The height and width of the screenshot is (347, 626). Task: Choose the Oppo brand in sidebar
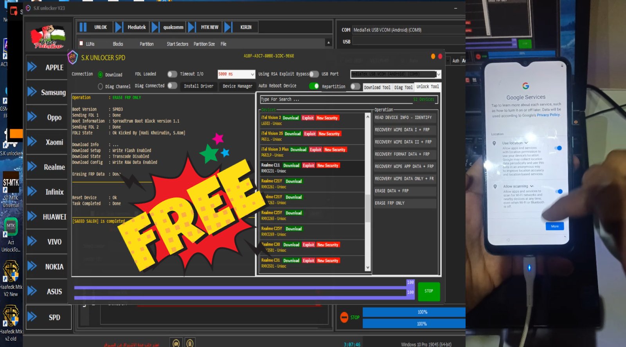(x=54, y=117)
